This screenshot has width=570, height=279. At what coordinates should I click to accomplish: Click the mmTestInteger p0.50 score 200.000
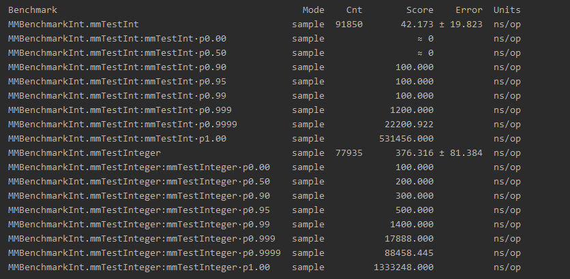pyautogui.click(x=415, y=182)
